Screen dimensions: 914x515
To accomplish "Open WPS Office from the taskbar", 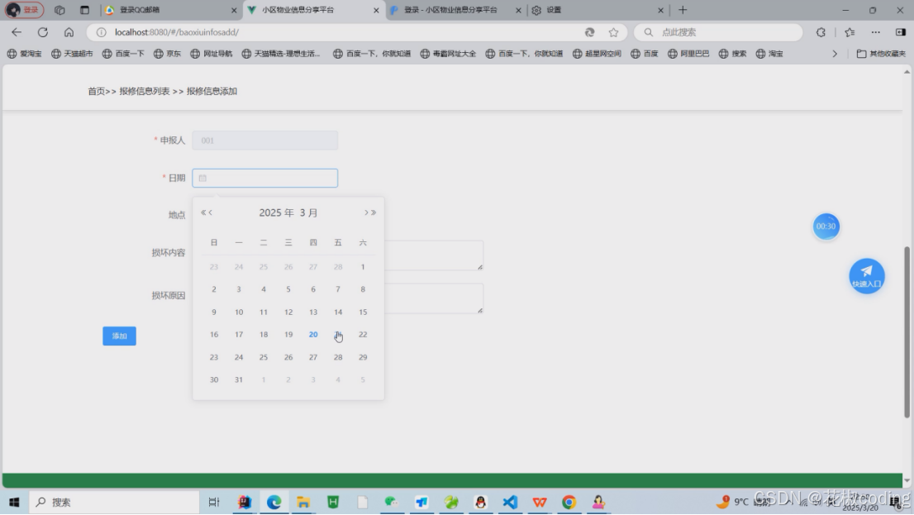I will pyautogui.click(x=540, y=502).
